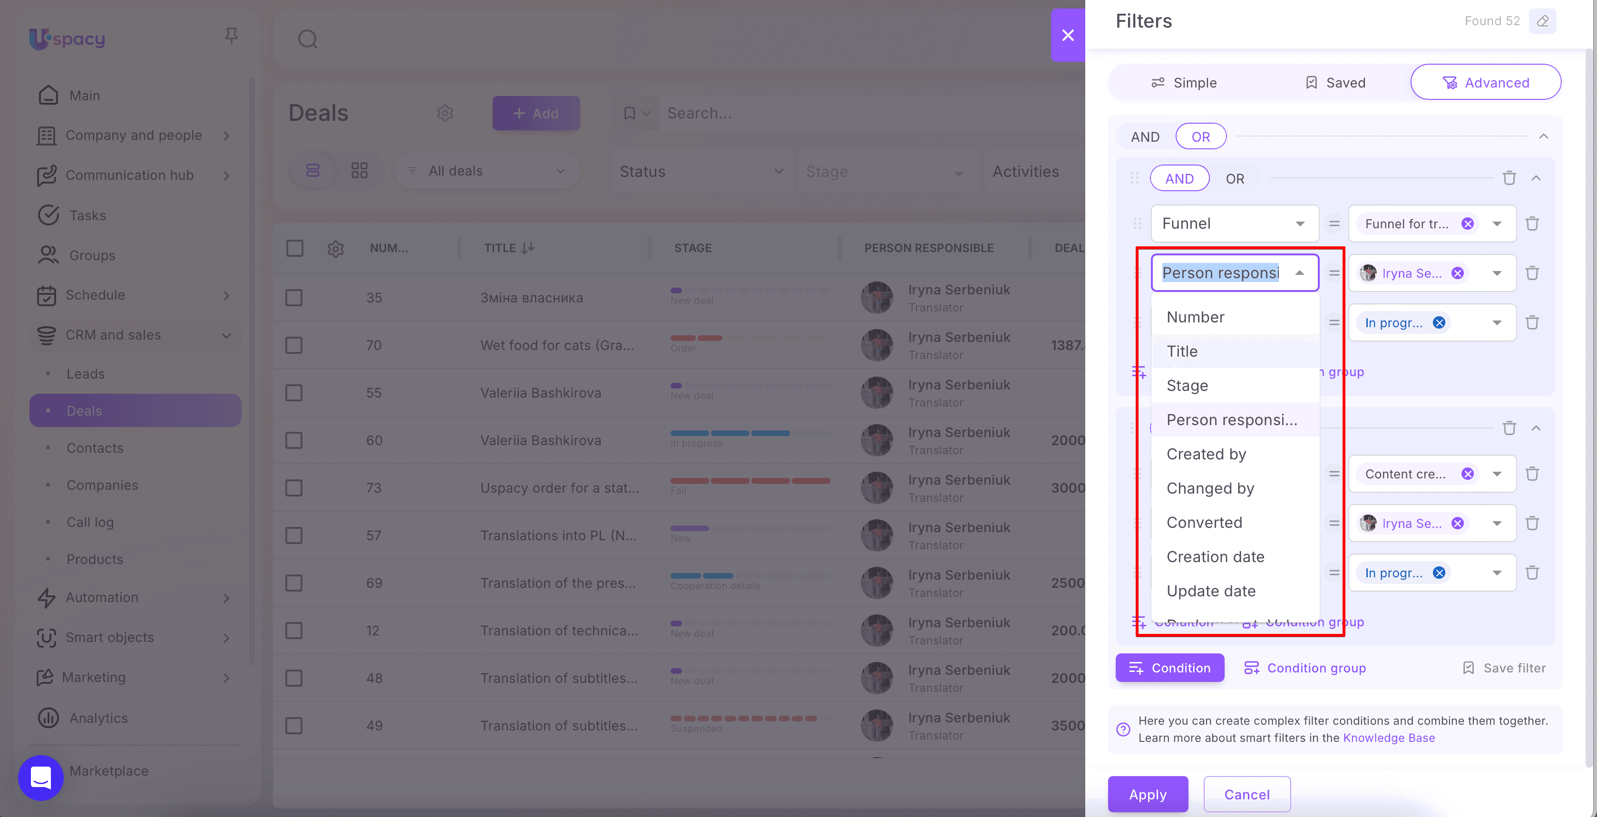The width and height of the screenshot is (1597, 817).
Task: Open the Knowledge Base link
Action: [x=1389, y=738]
